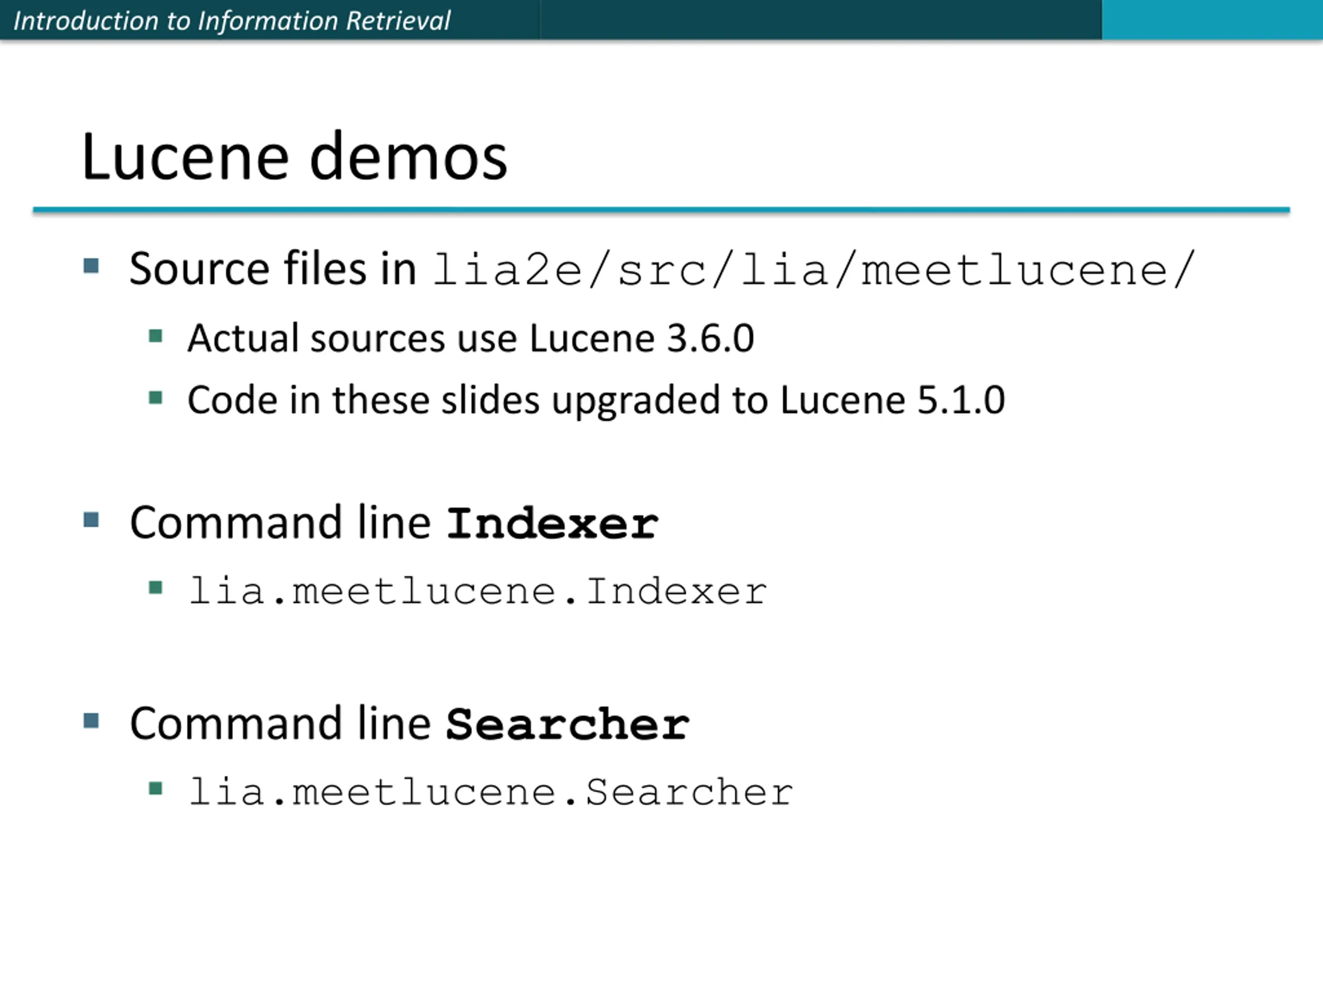The image size is (1323, 992).
Task: Click the lia.meetlucene.Indexer class name
Action: pyautogui.click(x=478, y=592)
